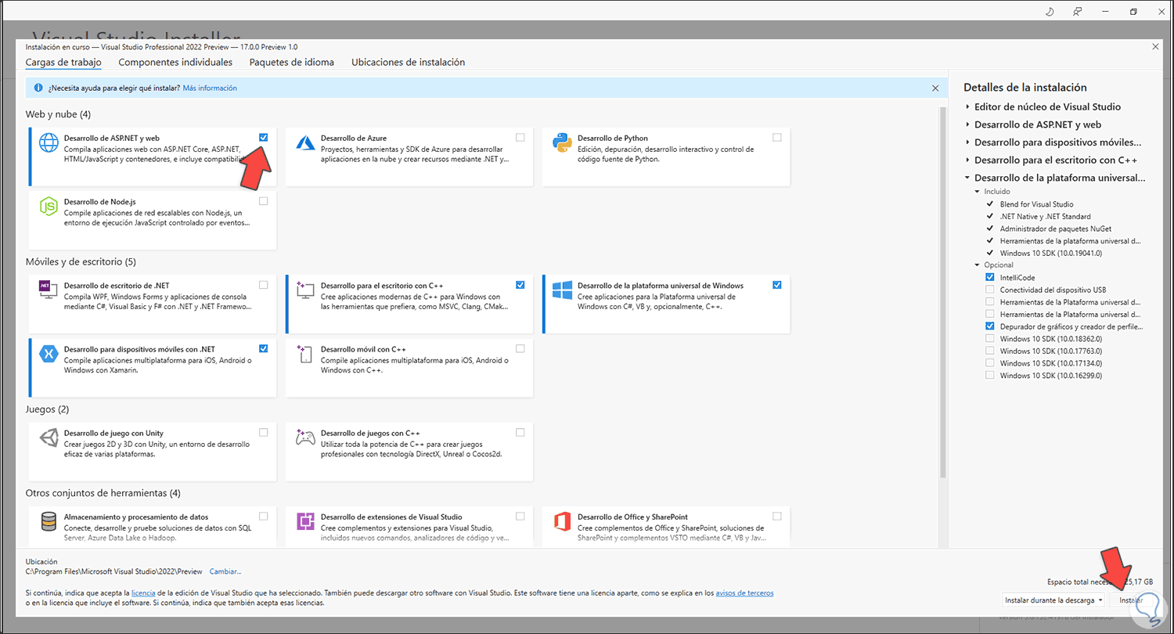Click the Node.js development icon

pyautogui.click(x=49, y=207)
